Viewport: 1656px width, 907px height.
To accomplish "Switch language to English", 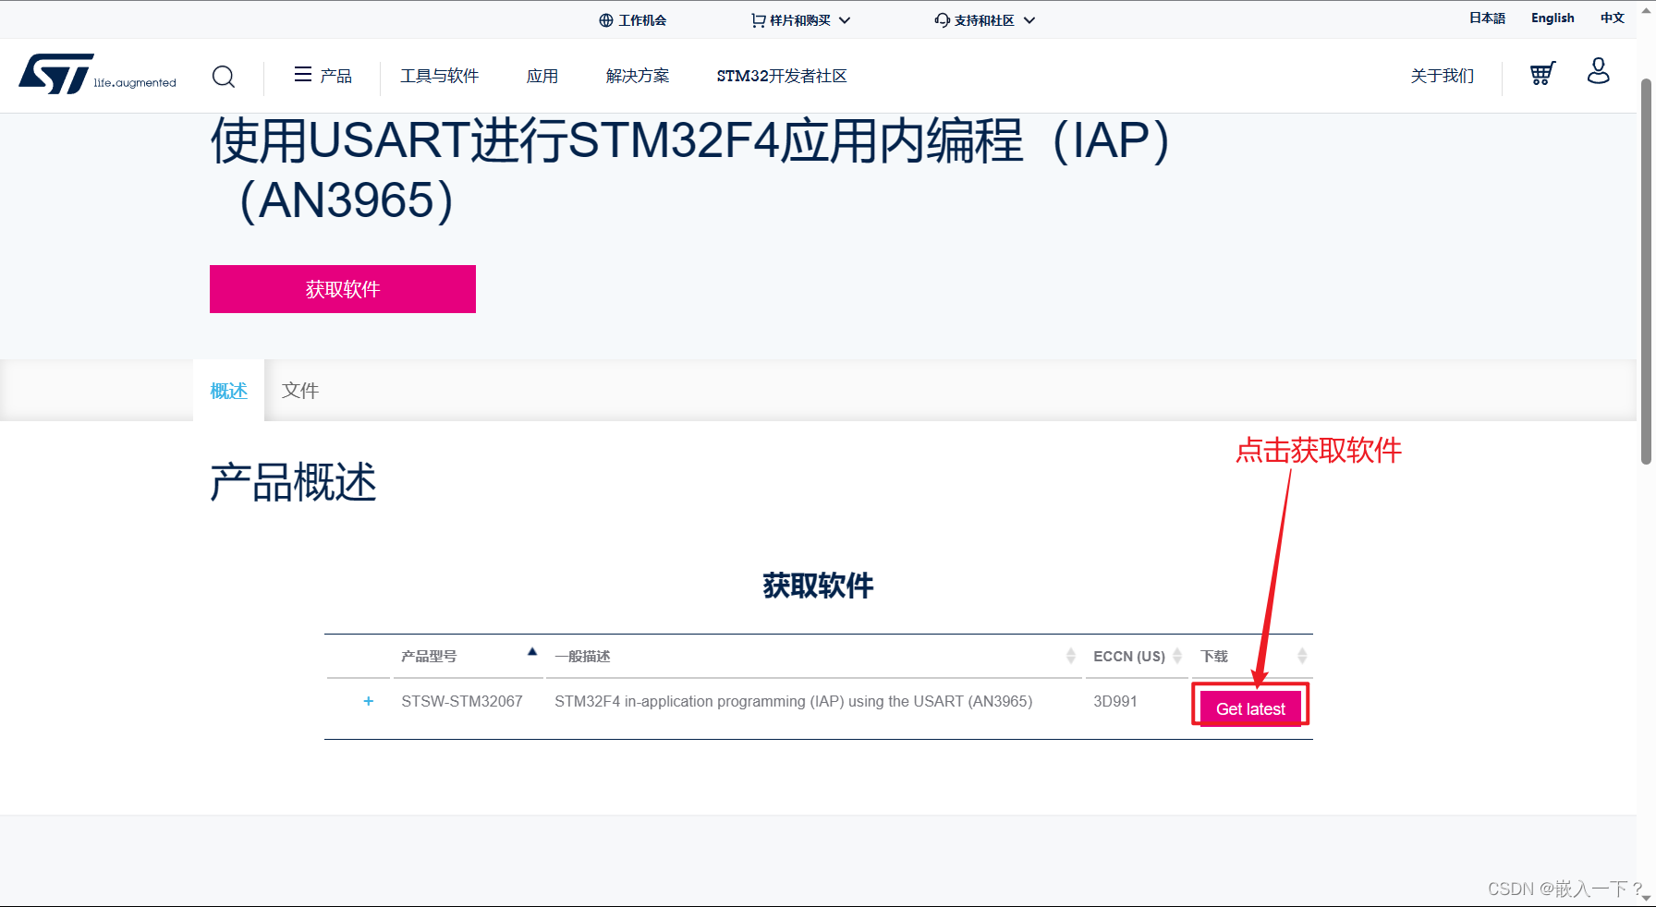I will (x=1552, y=18).
